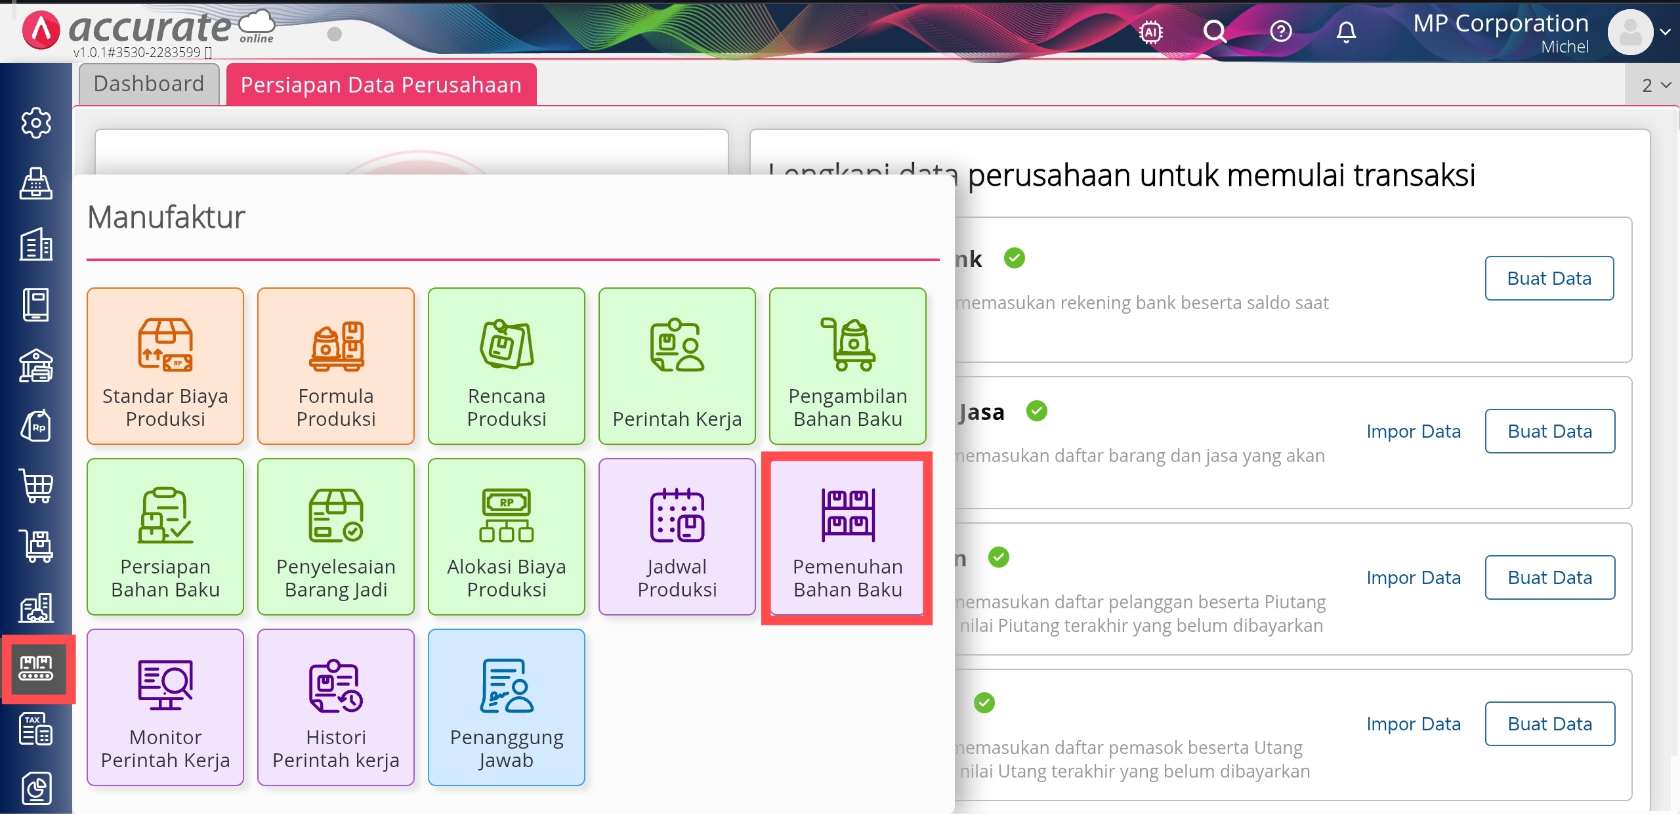
Task: Expand the open tabs count dropdown
Action: pos(1656,85)
